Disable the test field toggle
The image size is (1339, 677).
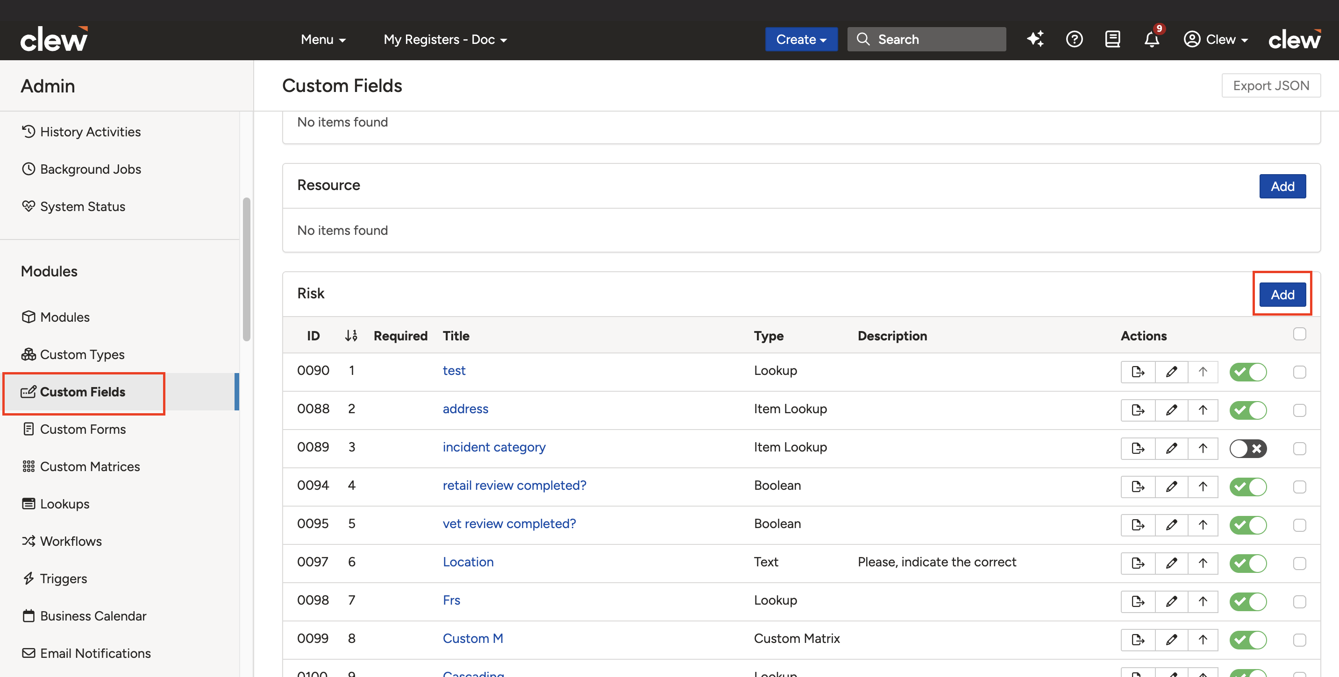1248,372
